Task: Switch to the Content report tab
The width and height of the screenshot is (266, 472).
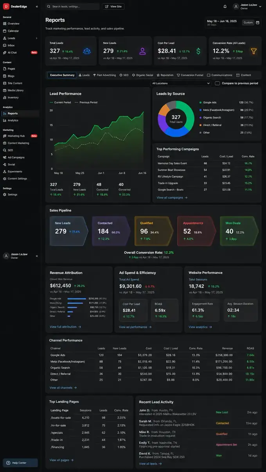Action: [244, 75]
